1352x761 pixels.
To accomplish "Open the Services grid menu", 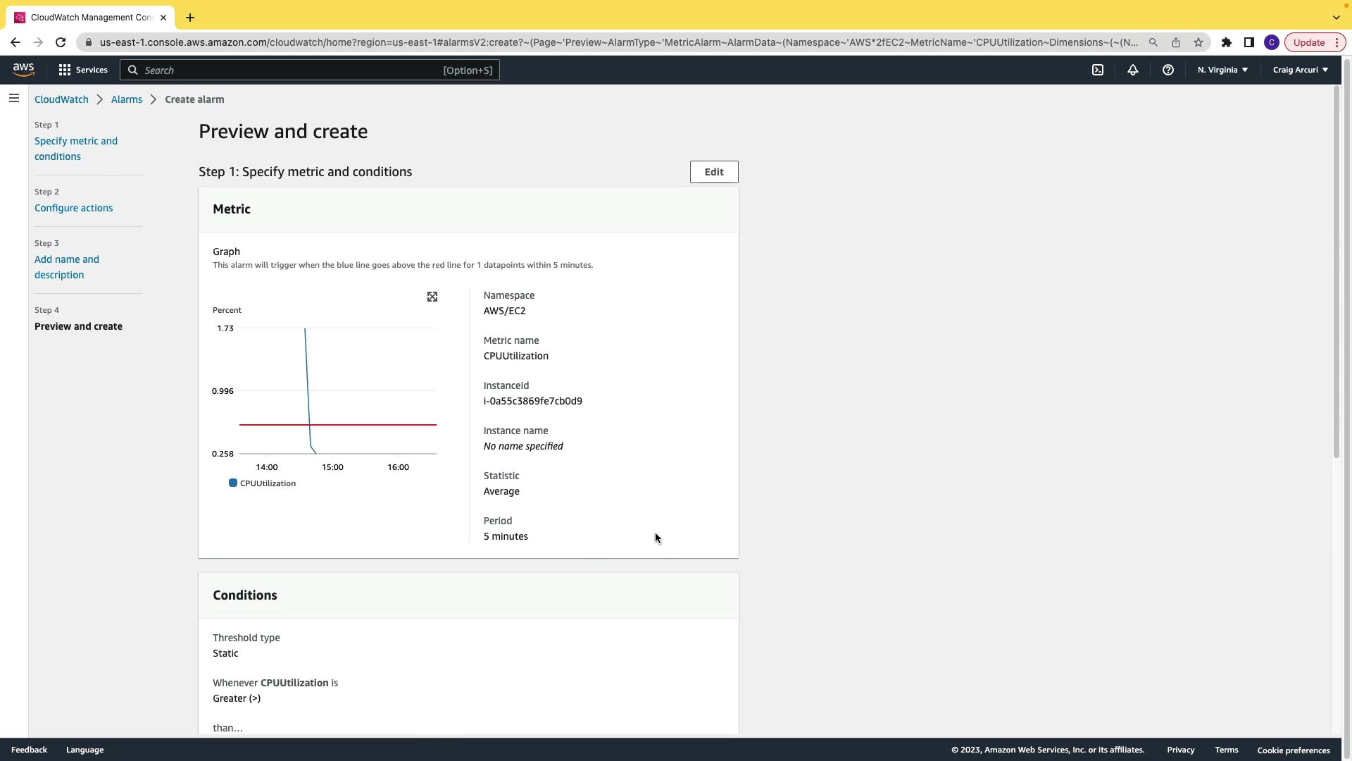I will 83,70.
